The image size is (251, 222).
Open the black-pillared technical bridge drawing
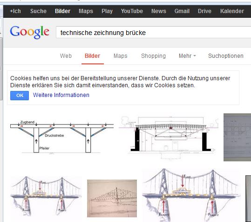pyautogui.click(x=169, y=137)
